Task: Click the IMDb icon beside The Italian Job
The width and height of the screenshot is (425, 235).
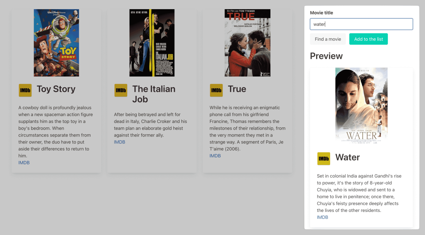Action: click(x=121, y=90)
